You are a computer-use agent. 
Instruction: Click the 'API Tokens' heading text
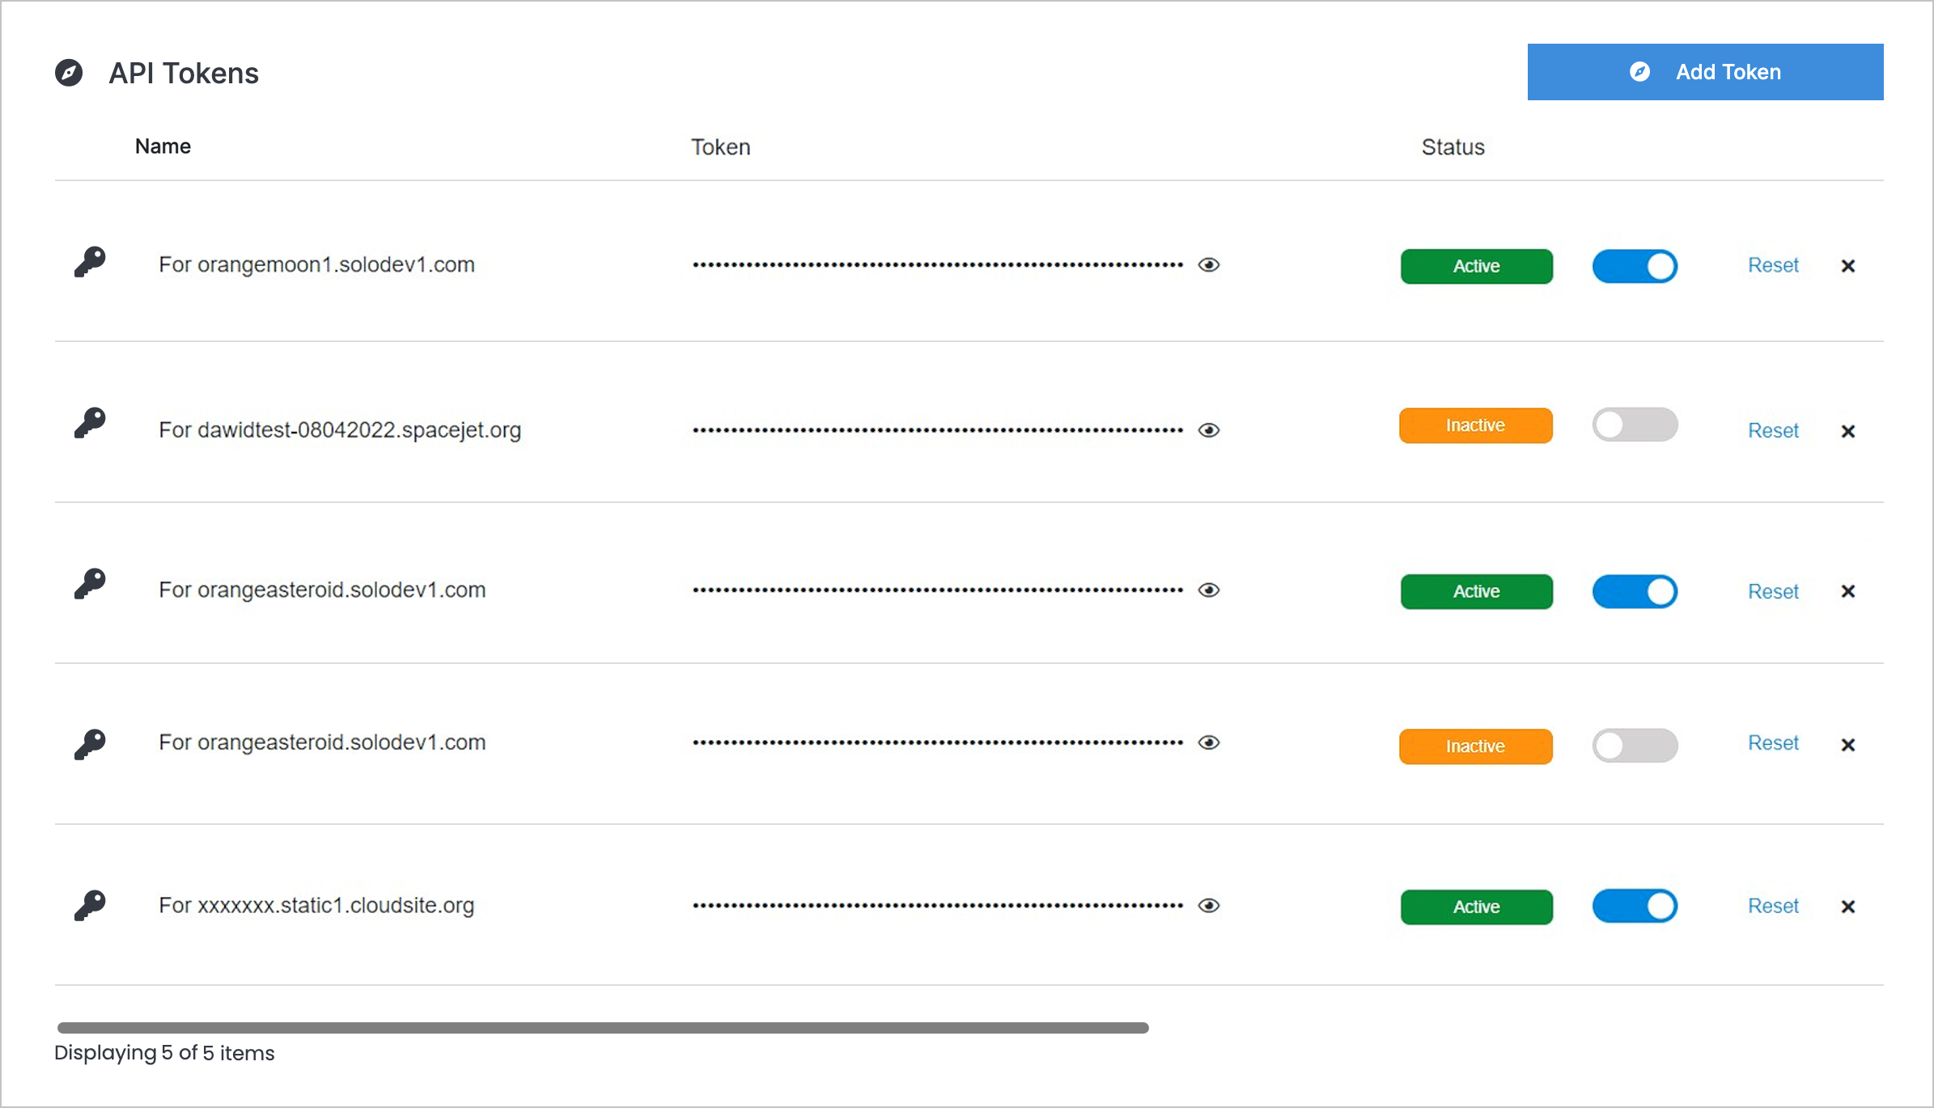click(184, 74)
